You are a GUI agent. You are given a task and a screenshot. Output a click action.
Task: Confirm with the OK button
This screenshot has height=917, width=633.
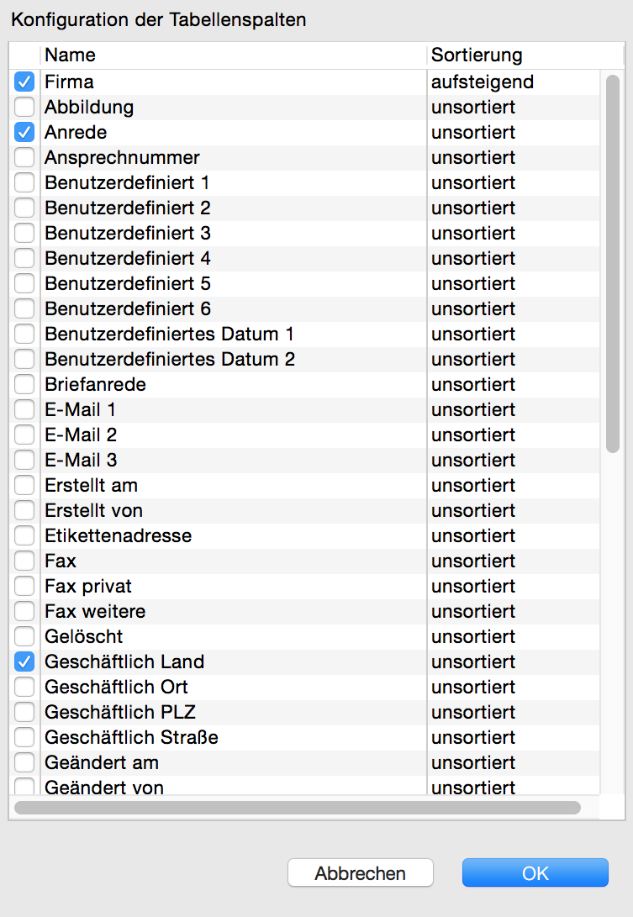pyautogui.click(x=535, y=872)
